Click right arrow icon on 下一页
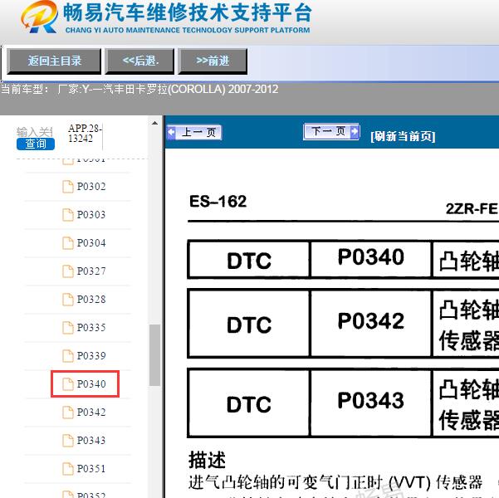The height and width of the screenshot is (498, 499). point(355,131)
